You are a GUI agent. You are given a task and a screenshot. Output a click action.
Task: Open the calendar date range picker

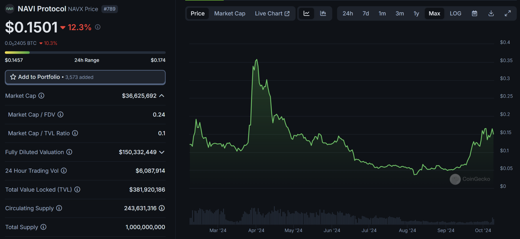pyautogui.click(x=474, y=13)
